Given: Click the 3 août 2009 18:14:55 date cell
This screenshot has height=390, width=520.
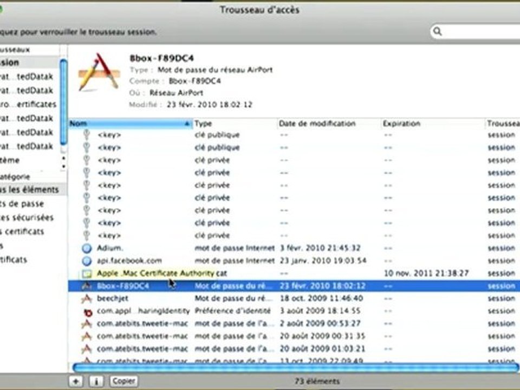Looking at the screenshot, I should coord(320,311).
